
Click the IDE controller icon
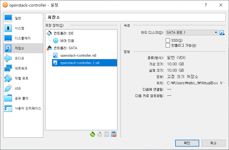click(49, 33)
